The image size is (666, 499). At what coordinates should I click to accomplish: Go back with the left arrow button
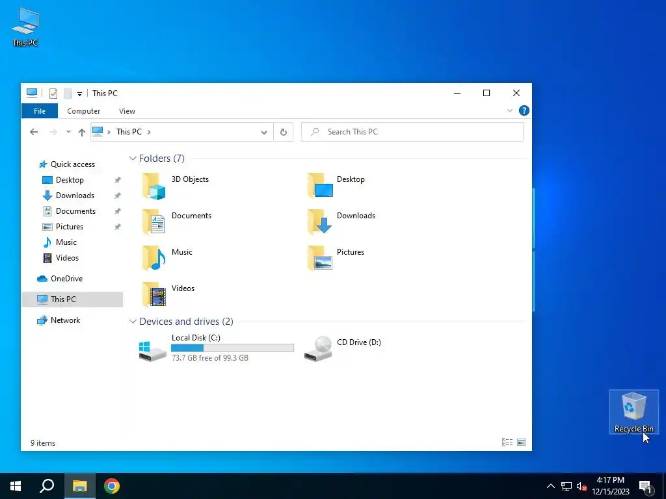click(x=34, y=132)
